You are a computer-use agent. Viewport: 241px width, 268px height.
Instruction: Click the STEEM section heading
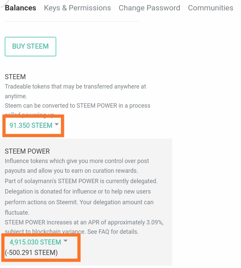coord(15,77)
